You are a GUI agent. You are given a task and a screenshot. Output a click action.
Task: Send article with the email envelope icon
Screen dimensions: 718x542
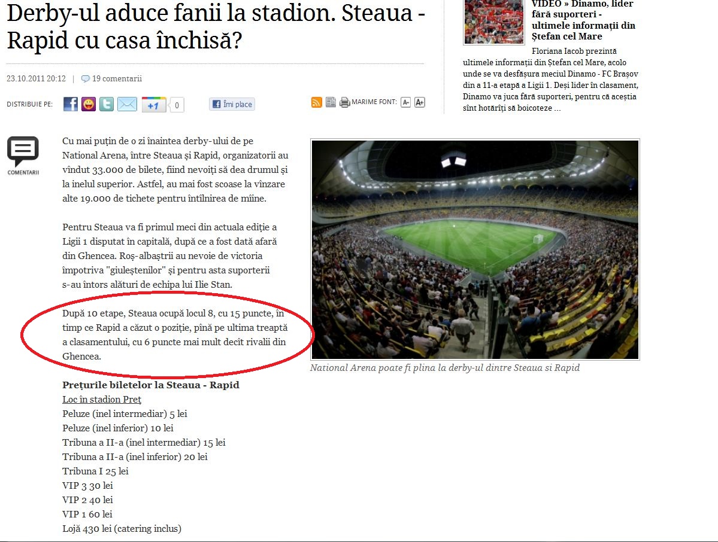click(128, 104)
